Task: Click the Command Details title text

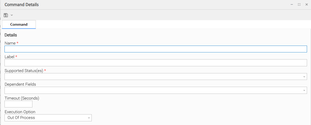Action: [x=22, y=5]
